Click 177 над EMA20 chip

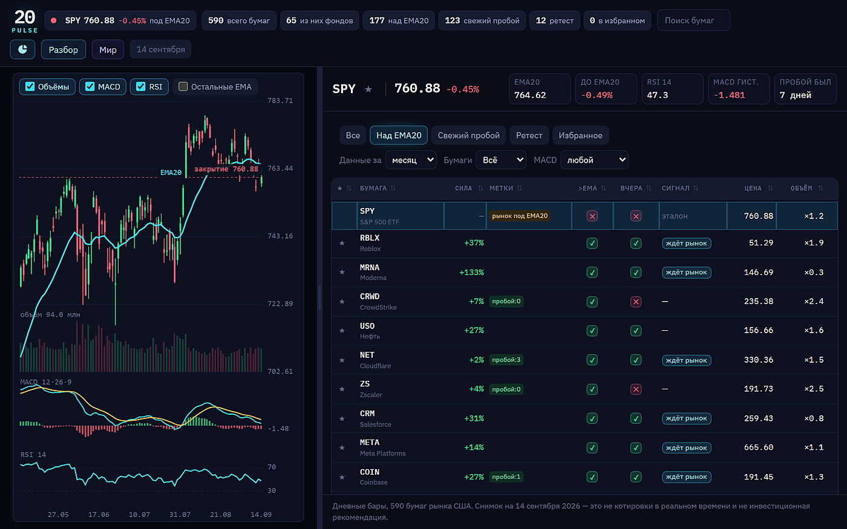pyautogui.click(x=399, y=21)
